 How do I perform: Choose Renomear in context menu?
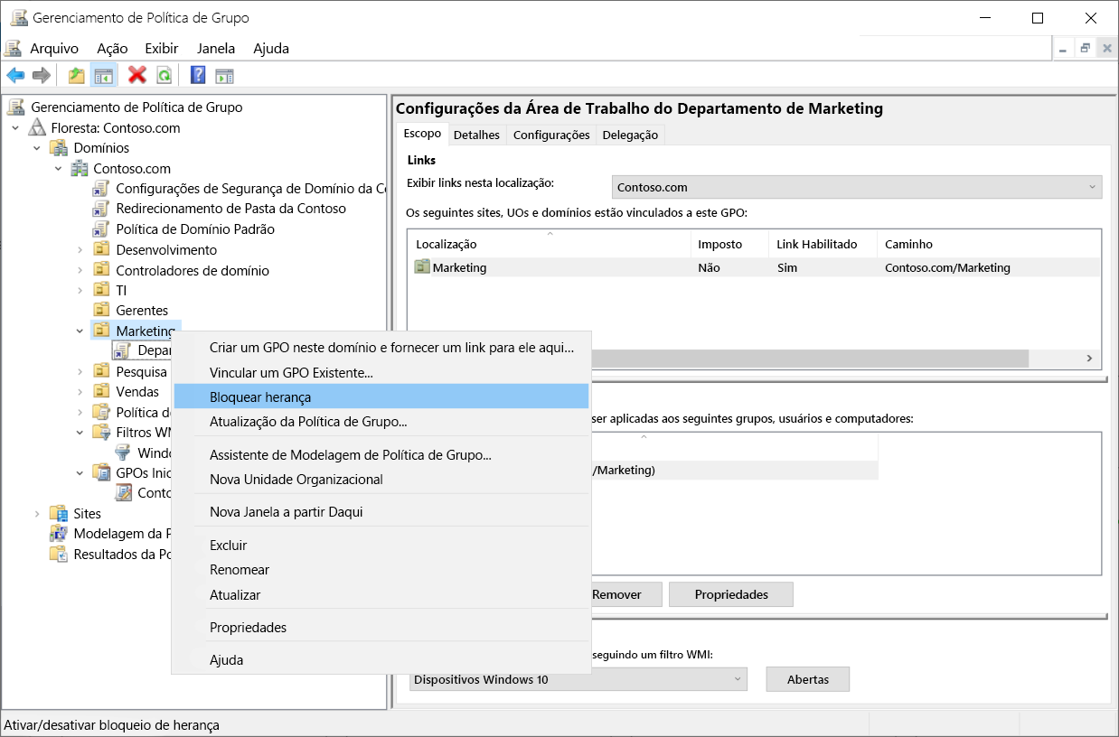[x=381, y=570]
